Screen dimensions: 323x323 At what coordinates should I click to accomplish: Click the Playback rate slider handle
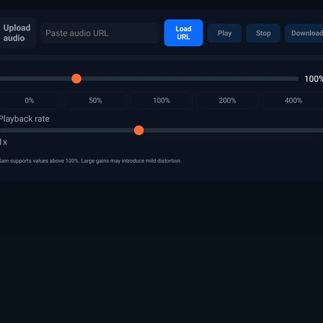click(x=139, y=130)
